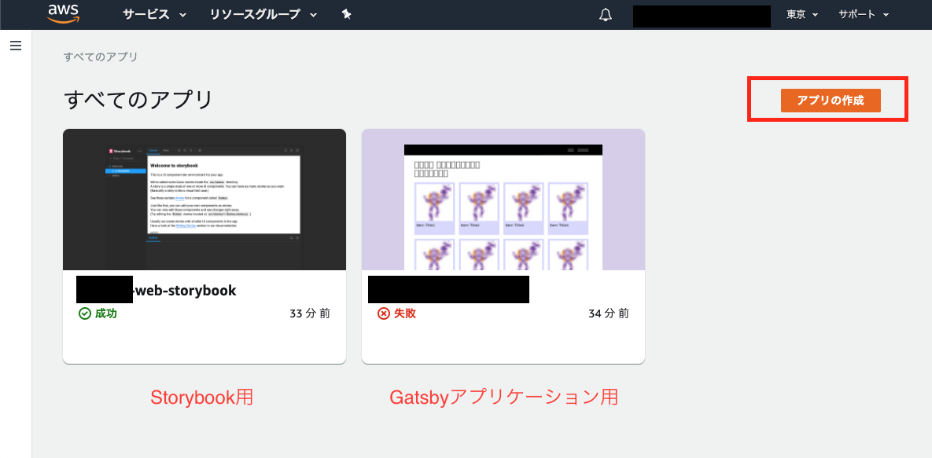Click the AWS logo to return home

[x=63, y=13]
